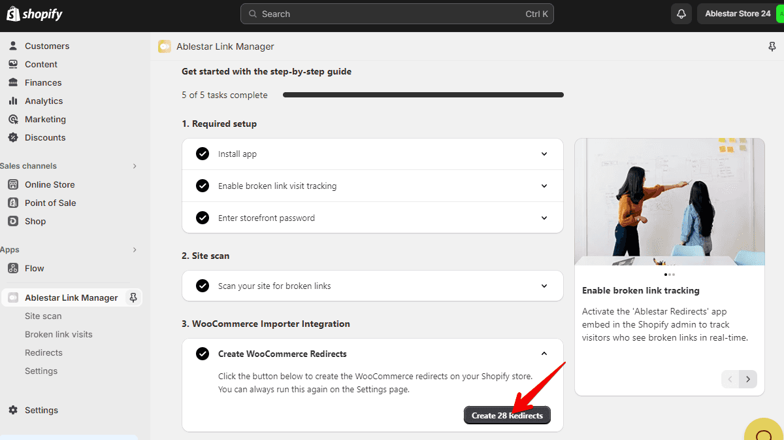Click the Content sidebar icon
This screenshot has height=440, width=784.
click(x=13, y=64)
